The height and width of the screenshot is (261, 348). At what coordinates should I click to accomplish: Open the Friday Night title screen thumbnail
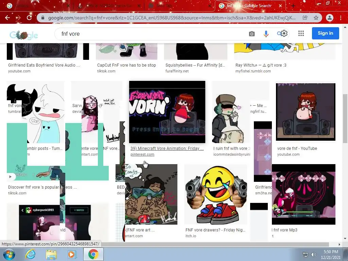(x=167, y=112)
